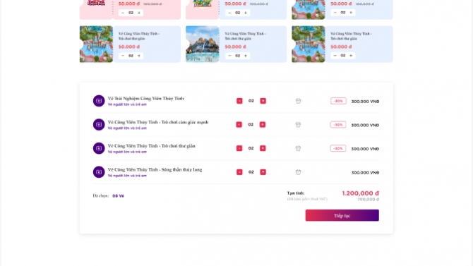Decrease quantity for Trò chơi cảm giác mạnh

pyautogui.click(x=239, y=125)
